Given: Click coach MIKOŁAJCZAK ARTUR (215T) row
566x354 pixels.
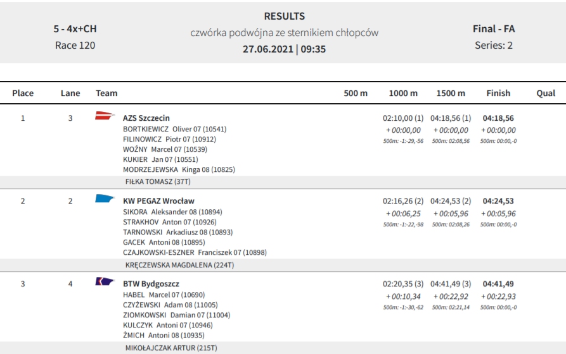Looking at the screenshot, I should pos(283,348).
